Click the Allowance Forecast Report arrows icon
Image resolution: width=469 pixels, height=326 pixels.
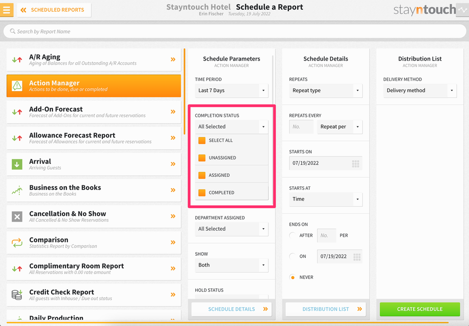17,138
